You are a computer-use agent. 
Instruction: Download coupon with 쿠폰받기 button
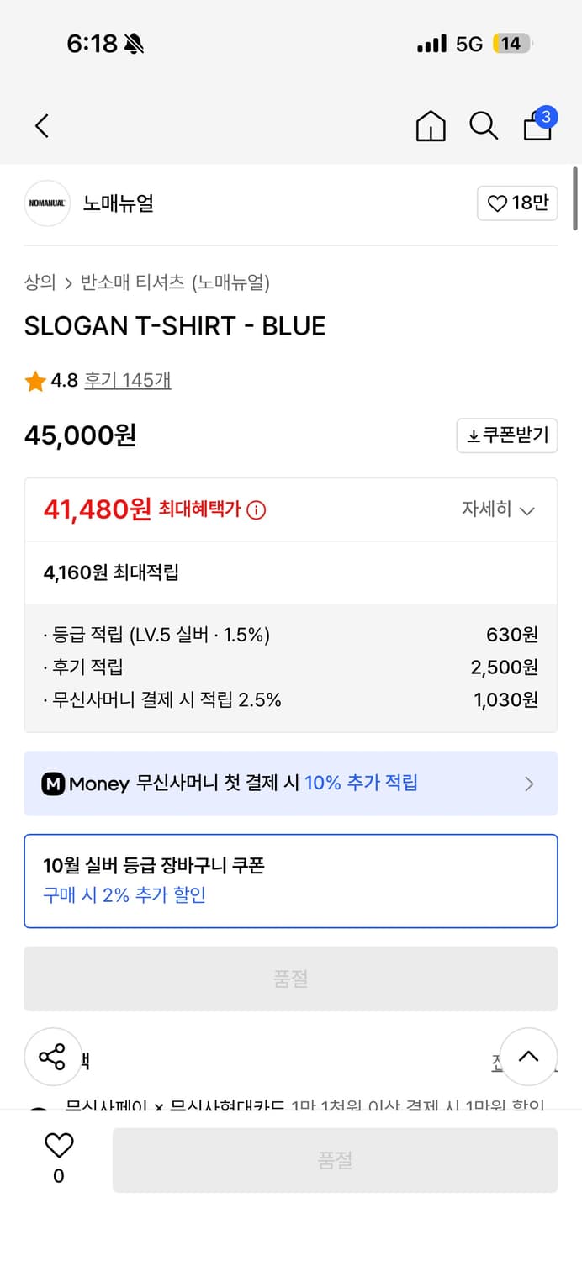[507, 435]
